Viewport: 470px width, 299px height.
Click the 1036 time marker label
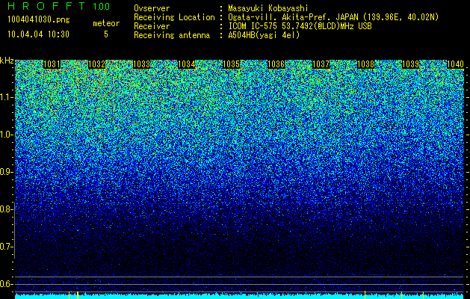click(276, 64)
